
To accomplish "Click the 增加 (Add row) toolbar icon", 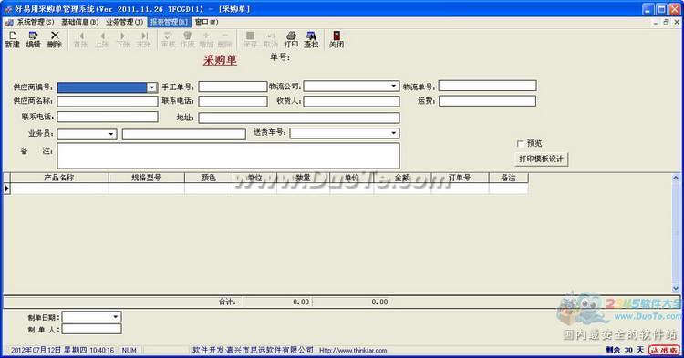I will pos(206,39).
